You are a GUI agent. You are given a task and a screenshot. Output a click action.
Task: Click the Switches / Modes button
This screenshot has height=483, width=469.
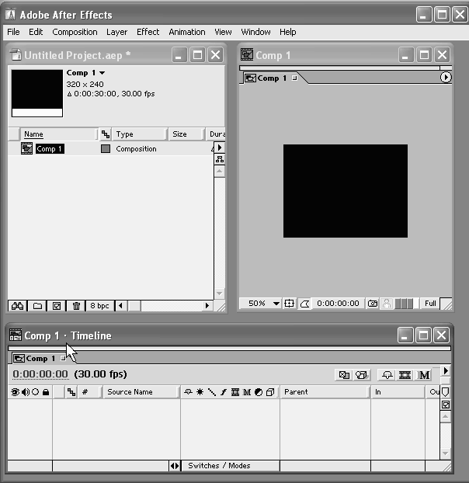coord(219,466)
